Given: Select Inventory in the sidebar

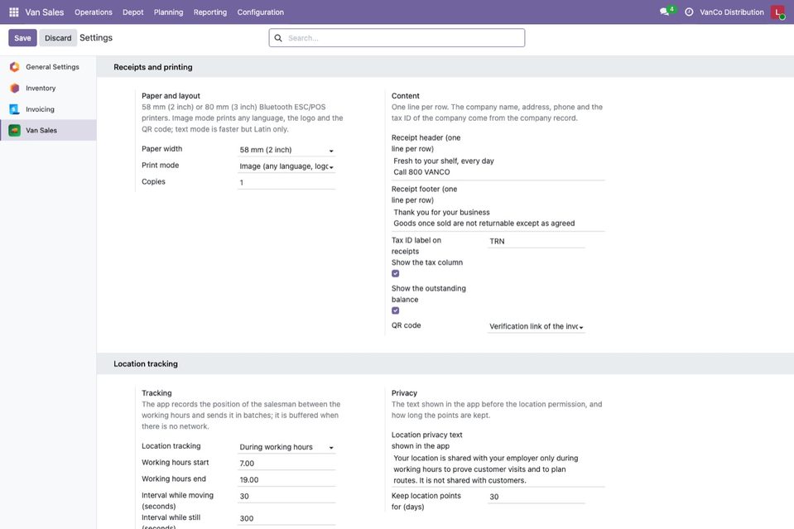Looking at the screenshot, I should pyautogui.click(x=48, y=88).
